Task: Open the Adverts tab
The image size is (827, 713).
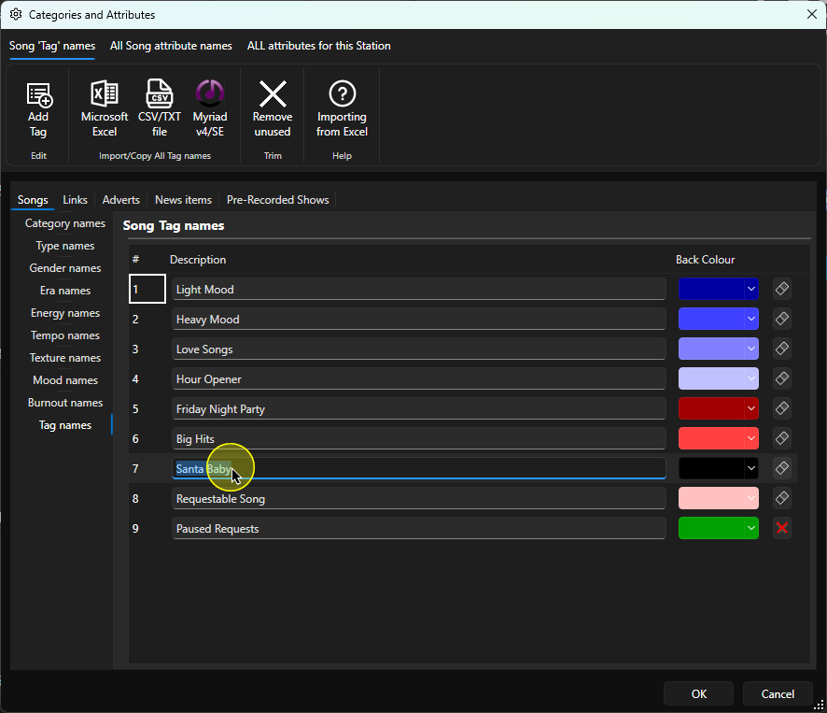Action: click(120, 200)
